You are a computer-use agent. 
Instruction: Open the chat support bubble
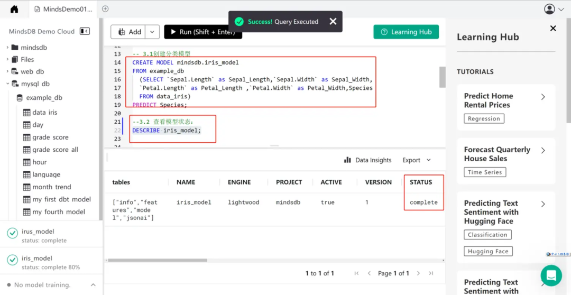point(551,275)
